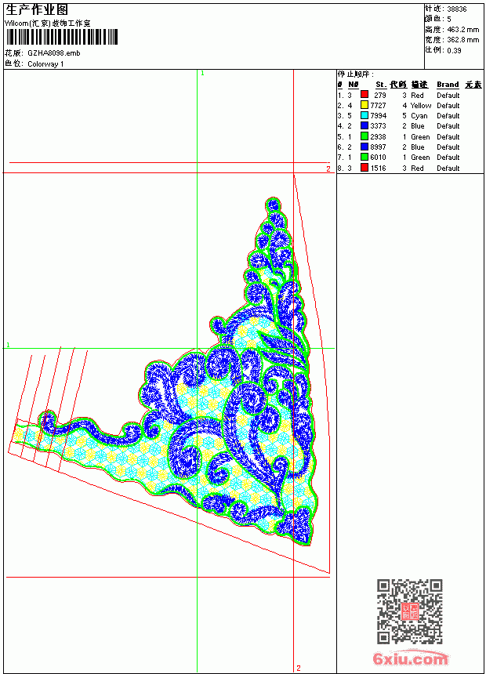Click the barcode under the studio name
The image size is (486, 674).
62,37
